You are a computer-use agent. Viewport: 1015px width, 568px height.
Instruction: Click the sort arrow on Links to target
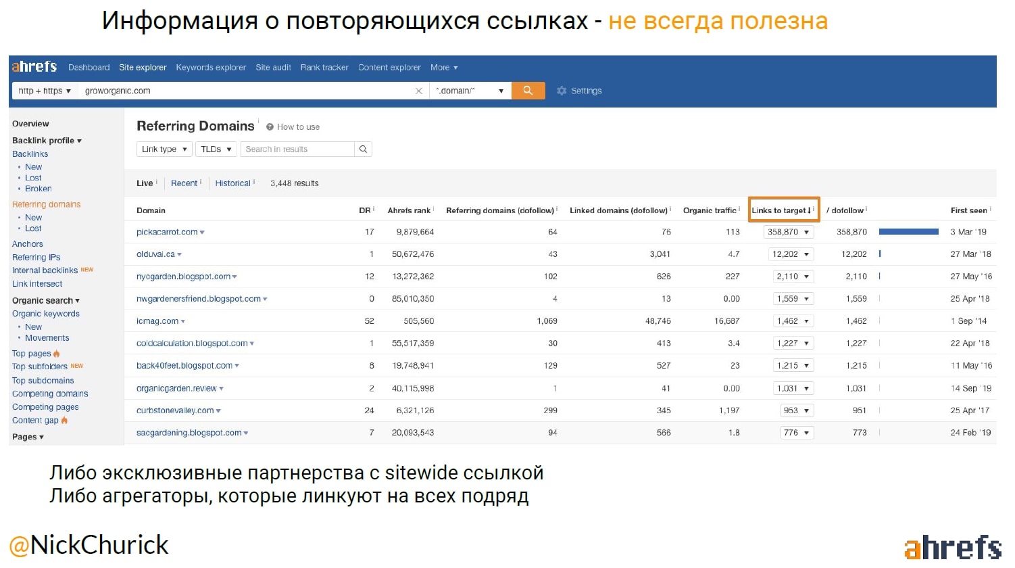[809, 211]
